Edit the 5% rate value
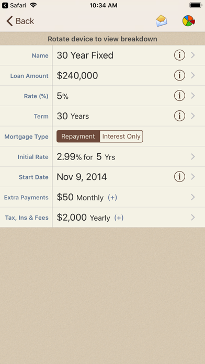Screen dimensions: 205x364 (x=62, y=96)
